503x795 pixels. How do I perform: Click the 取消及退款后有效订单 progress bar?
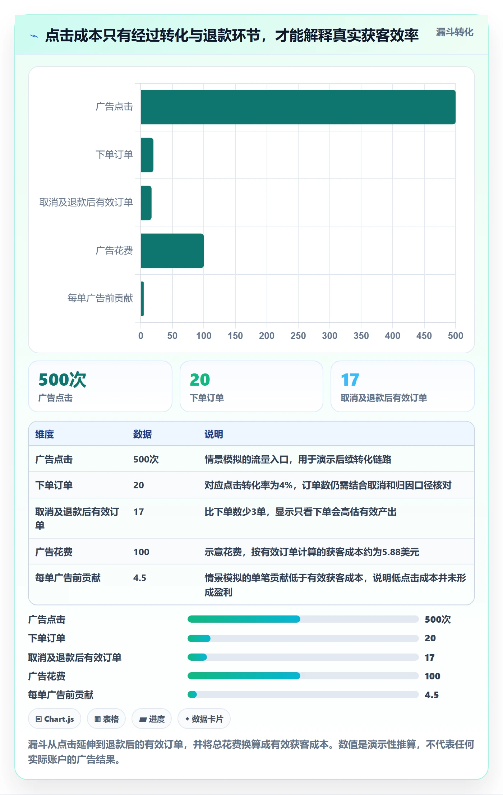point(303,657)
